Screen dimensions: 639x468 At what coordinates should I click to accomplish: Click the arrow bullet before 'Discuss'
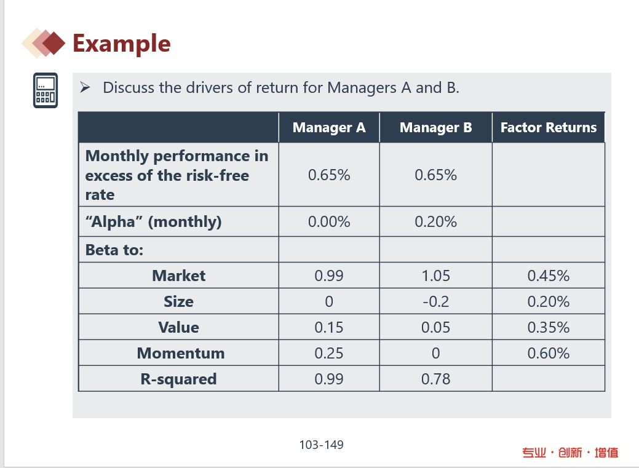pyautogui.click(x=85, y=88)
